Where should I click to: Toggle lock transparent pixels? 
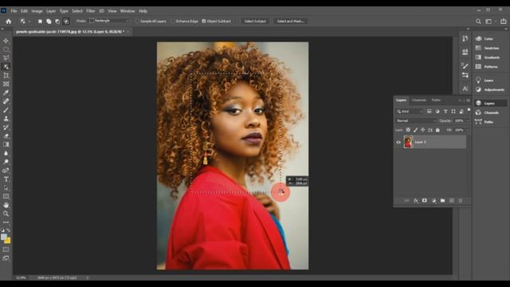tap(408, 130)
